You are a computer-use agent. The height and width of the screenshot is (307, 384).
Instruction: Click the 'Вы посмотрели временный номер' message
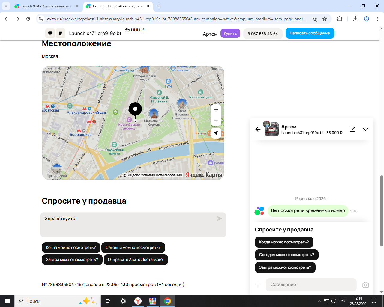[x=308, y=211]
